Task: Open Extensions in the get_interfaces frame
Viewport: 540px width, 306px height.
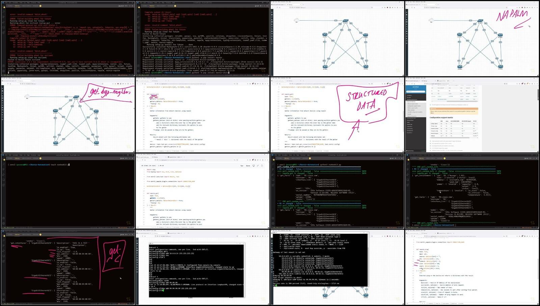Action: (3, 261)
